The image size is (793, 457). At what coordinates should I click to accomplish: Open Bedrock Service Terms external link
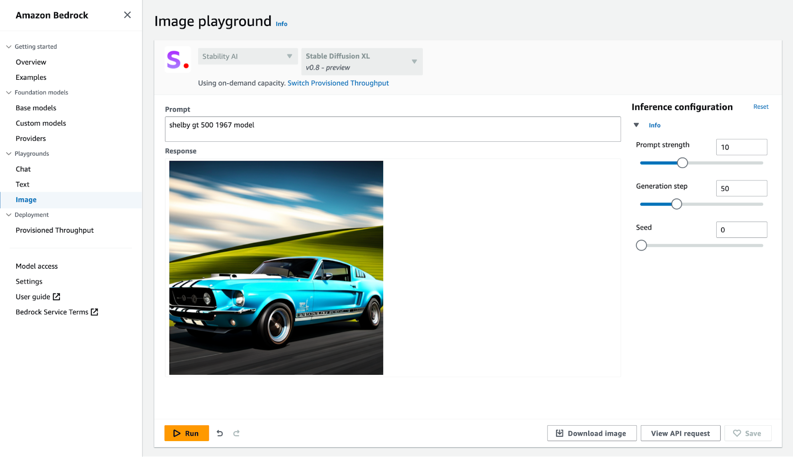tap(57, 312)
